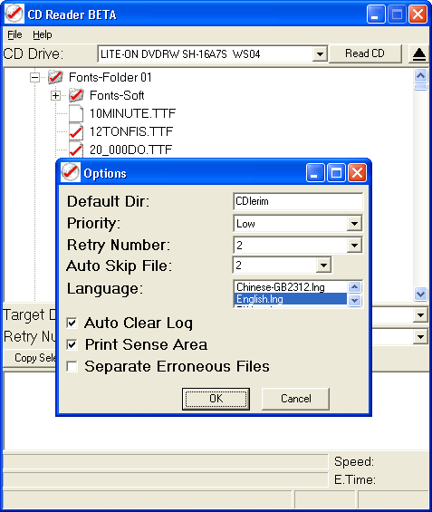Select the Fonts-Soft folder label
432x512 pixels.
click(117, 95)
